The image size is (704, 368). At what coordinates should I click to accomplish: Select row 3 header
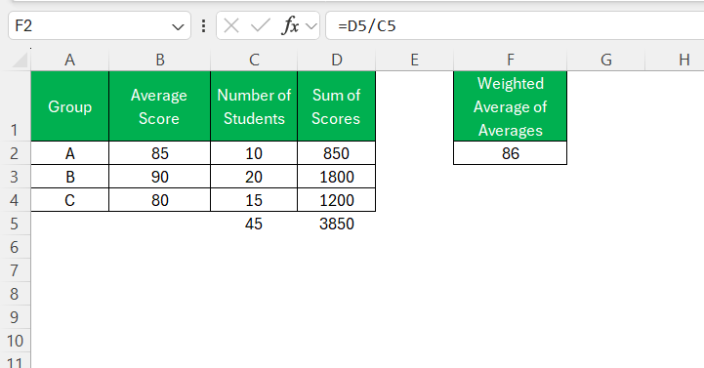pyautogui.click(x=16, y=177)
